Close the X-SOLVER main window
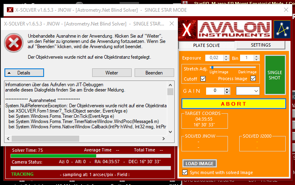 286,10
